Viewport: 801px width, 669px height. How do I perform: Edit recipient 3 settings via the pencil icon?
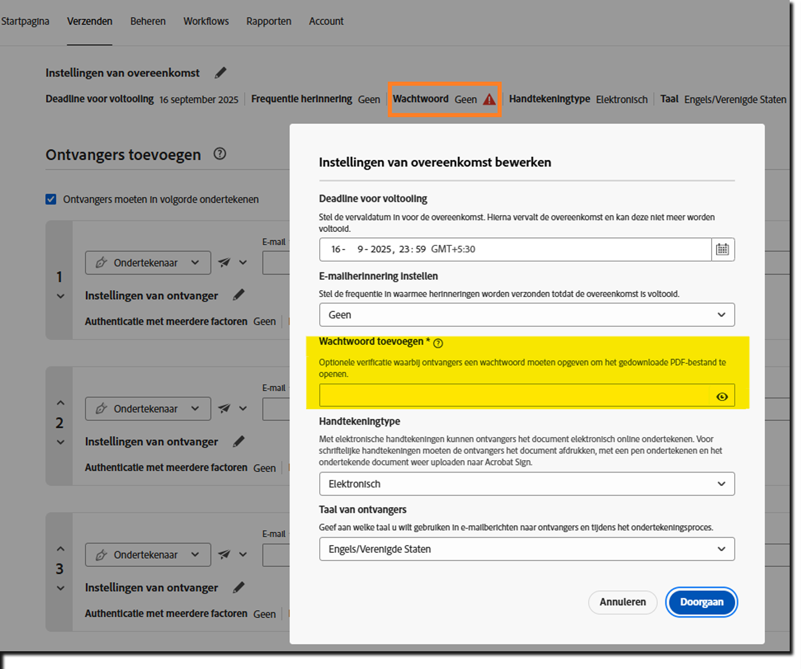point(239,587)
